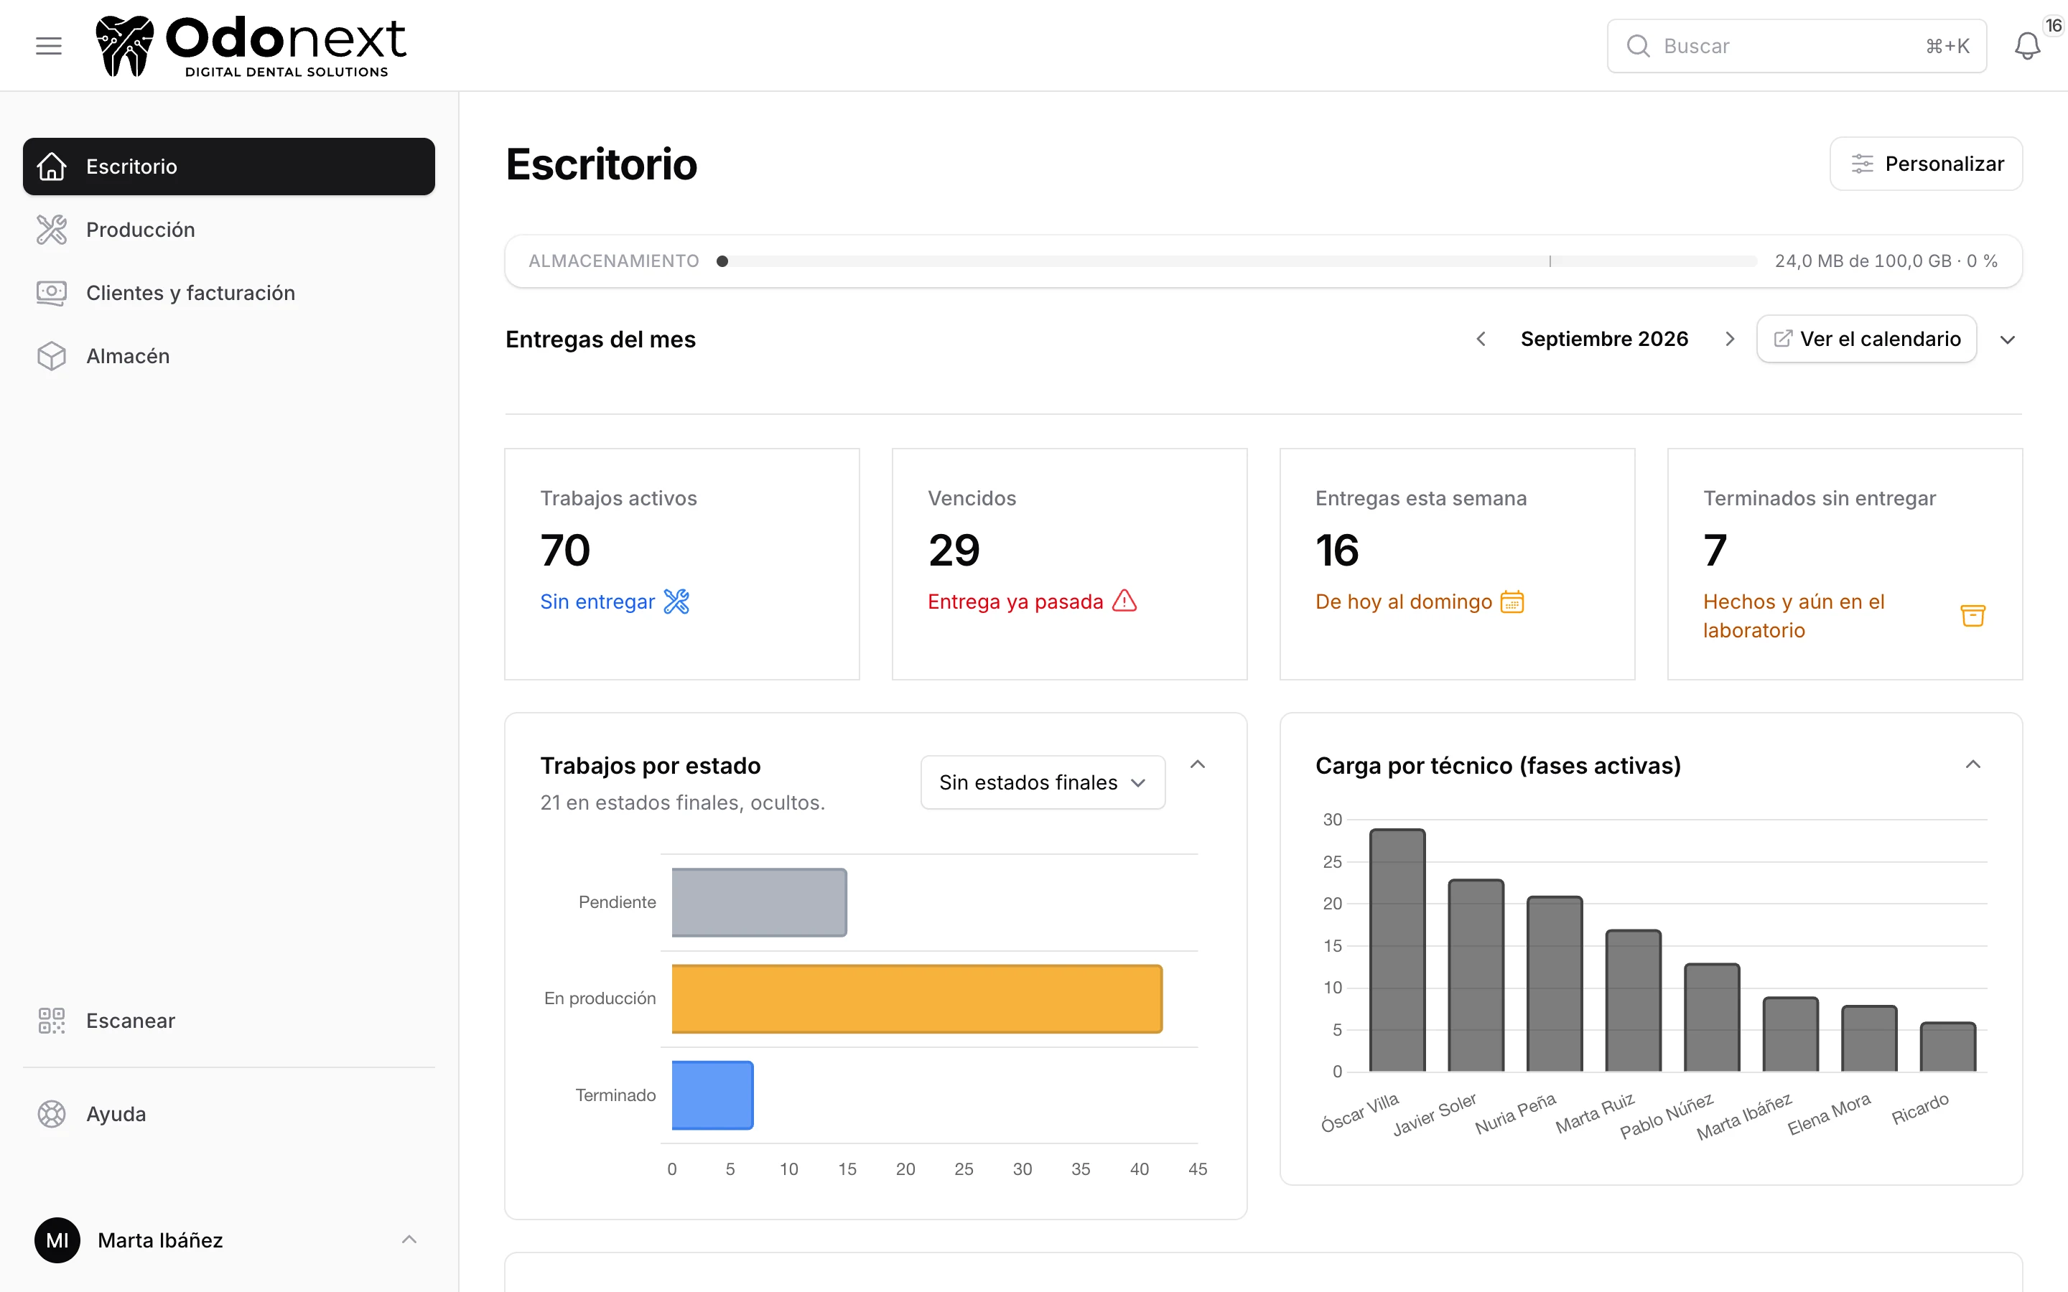Screen dimensions: 2068x1292
Task: Open the Sin estados finales dropdown
Action: 1043,782
